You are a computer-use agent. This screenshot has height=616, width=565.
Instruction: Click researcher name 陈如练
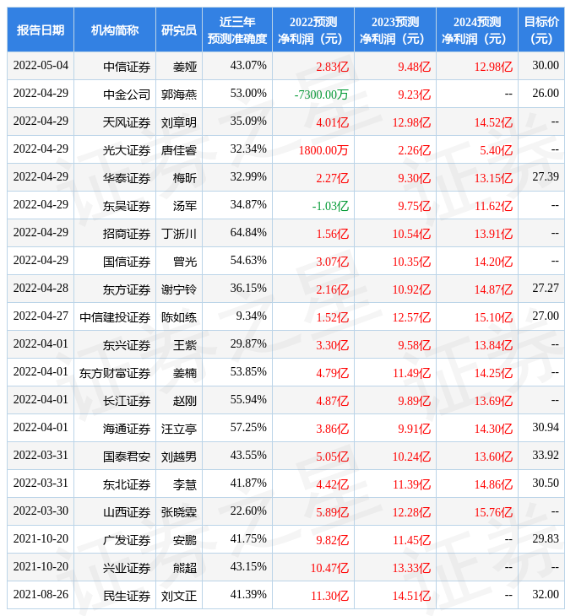pyautogui.click(x=179, y=317)
